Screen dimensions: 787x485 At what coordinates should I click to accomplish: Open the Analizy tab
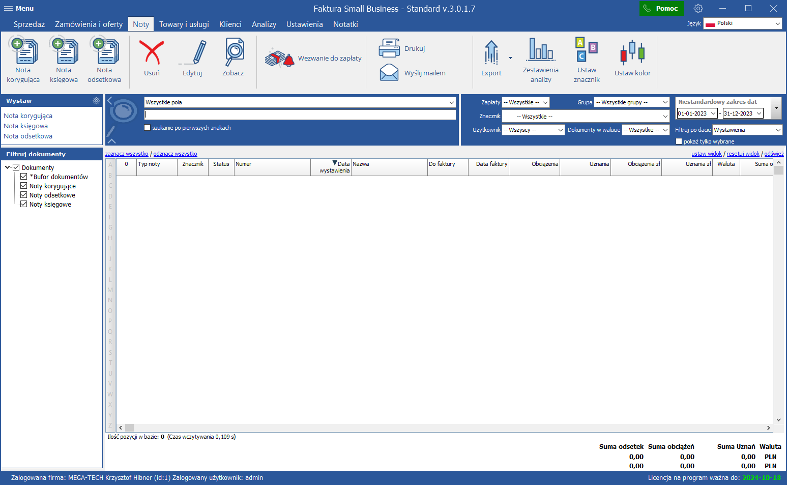pyautogui.click(x=264, y=24)
